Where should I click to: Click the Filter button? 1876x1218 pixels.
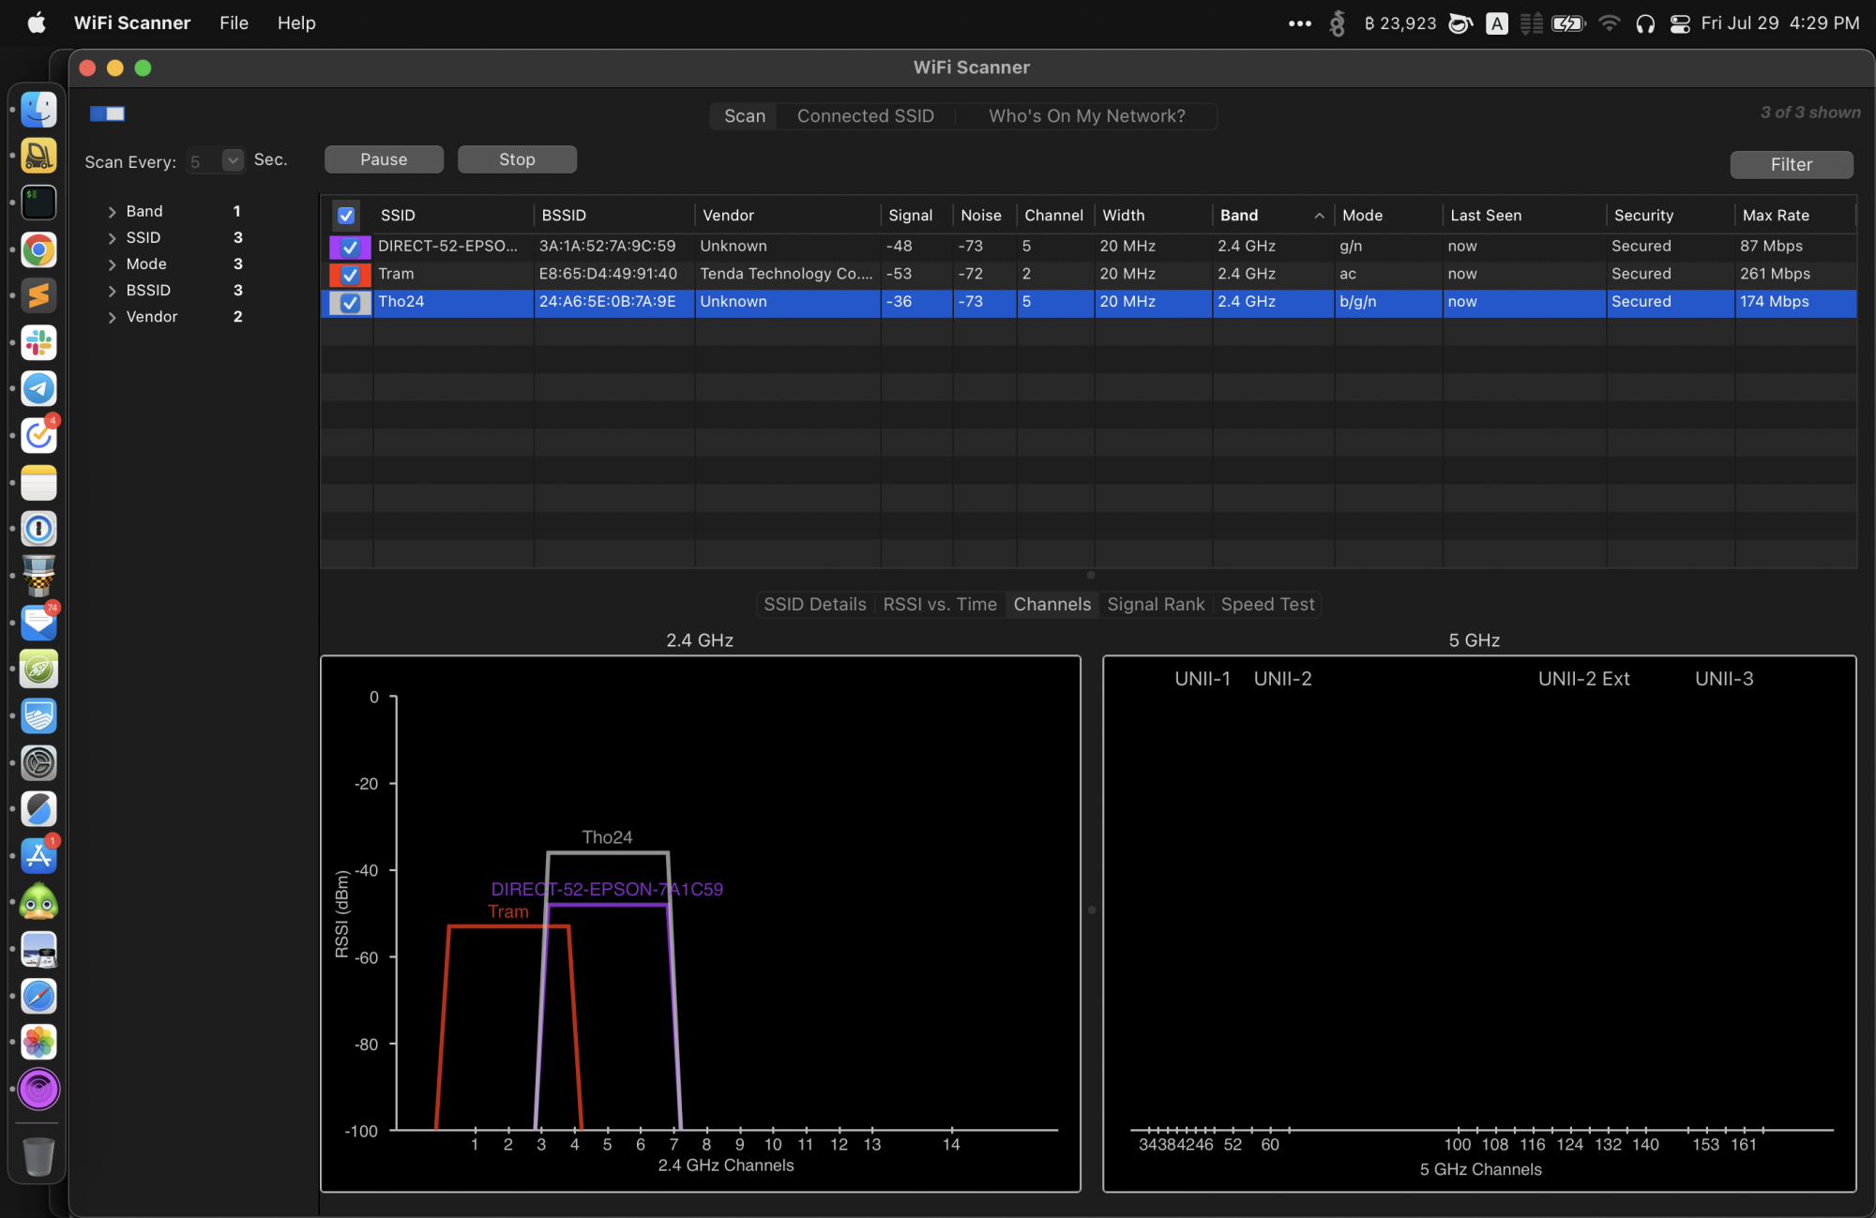pos(1791,165)
